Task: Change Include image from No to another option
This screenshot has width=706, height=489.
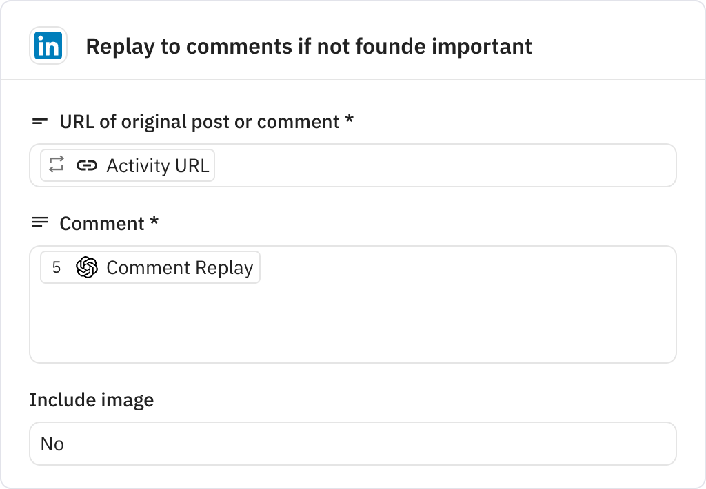Action: point(352,444)
